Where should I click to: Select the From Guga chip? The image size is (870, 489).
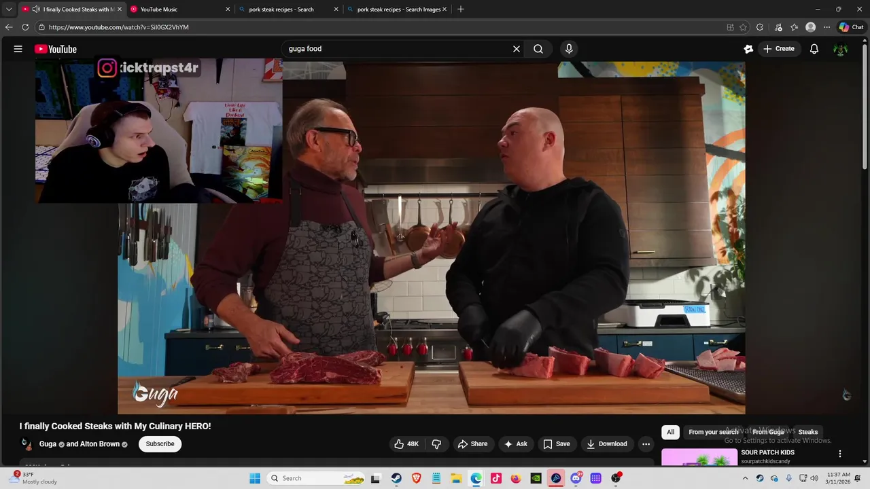pyautogui.click(x=768, y=432)
